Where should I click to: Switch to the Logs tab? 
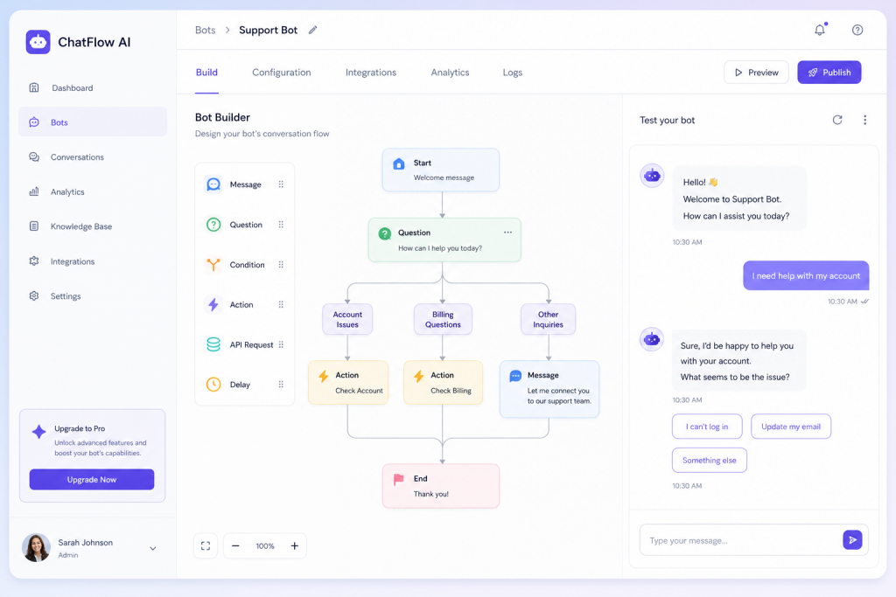513,73
